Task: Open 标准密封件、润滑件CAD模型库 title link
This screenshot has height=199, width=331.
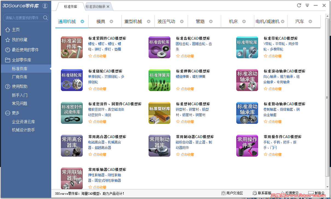Action: 115,104
